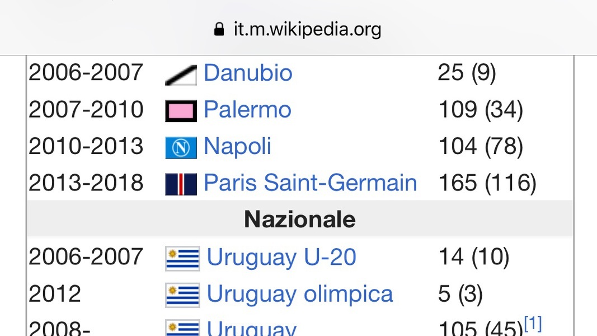Screen dimensions: 597x336
Task: Open the Uruguay U-20 link
Action: [281, 257]
